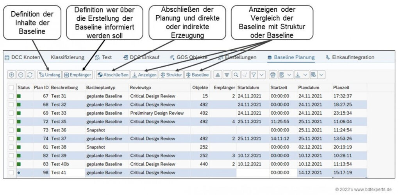This screenshot has width=400, height=195.
Task: Switch to the Klassifizierung tab
Action: point(68,57)
